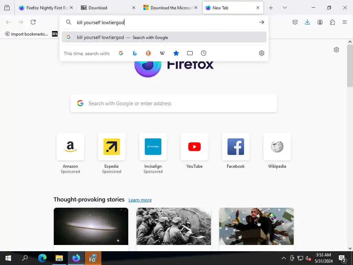Click the Meet Now tray icon
Screen dimensions: 353x265
pos(292,258)
